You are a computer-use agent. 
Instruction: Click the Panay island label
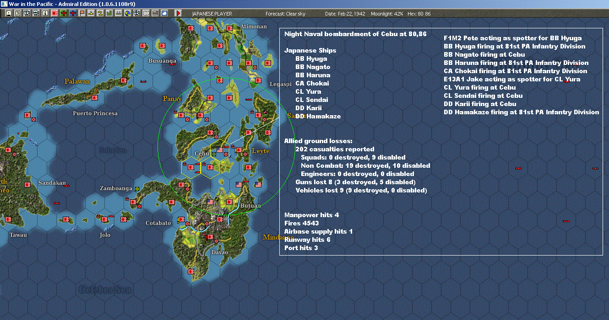click(172, 99)
